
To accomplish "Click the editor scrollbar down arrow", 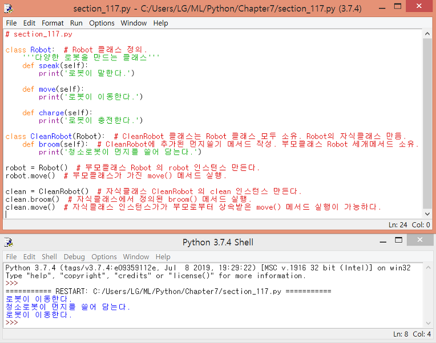I will [427, 214].
